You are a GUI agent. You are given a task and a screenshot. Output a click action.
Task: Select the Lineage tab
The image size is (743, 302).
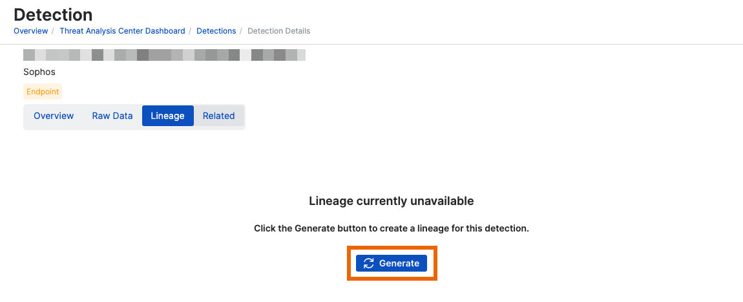coord(167,116)
